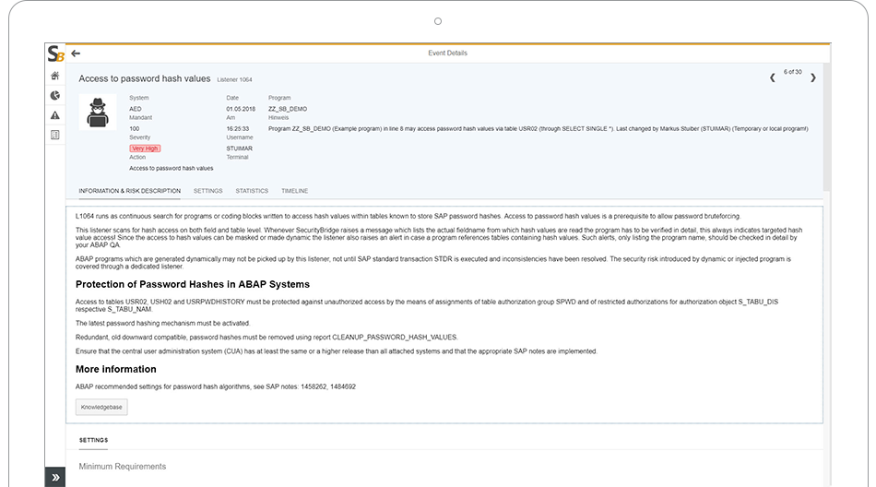Open the pie chart dashboard icon
The image size is (876, 487).
54,96
